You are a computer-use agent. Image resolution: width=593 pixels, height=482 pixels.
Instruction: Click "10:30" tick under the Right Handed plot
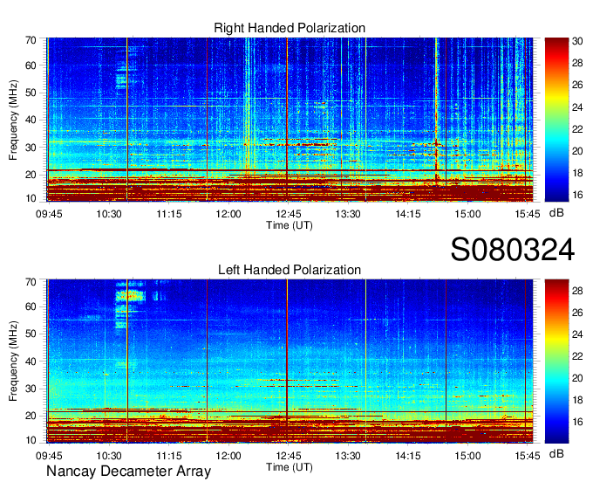109,214
